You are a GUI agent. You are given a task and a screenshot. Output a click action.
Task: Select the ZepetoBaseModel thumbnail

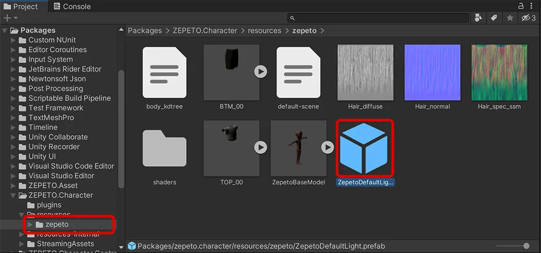pyautogui.click(x=299, y=149)
